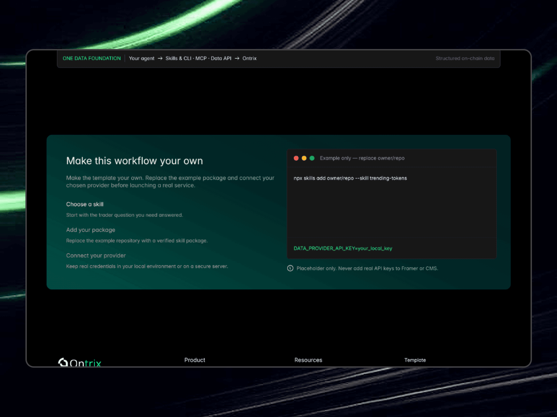Click the yellow dot in the terminal header
557x417 pixels.
[x=304, y=158]
